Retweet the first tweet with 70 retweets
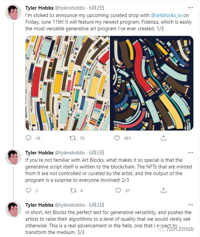This screenshot has height=237, width=200. (x=73, y=138)
